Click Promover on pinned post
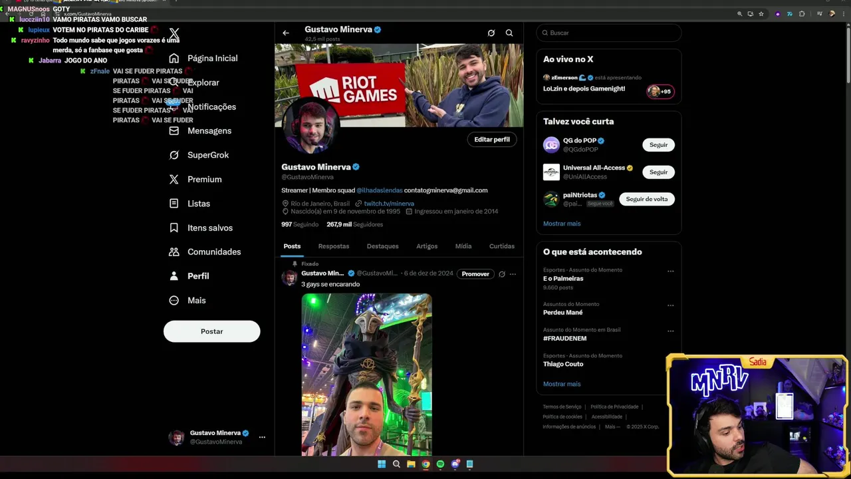 (475, 274)
